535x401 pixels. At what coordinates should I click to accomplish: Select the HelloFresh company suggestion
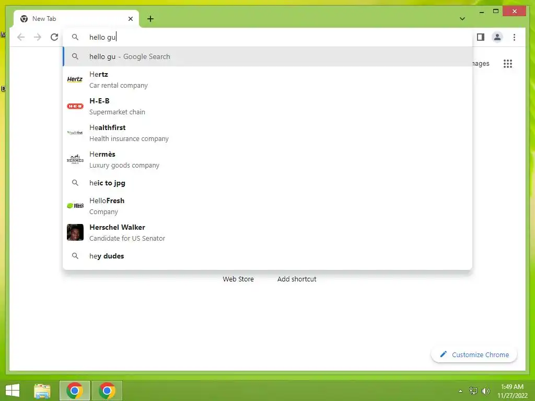[x=268, y=206]
